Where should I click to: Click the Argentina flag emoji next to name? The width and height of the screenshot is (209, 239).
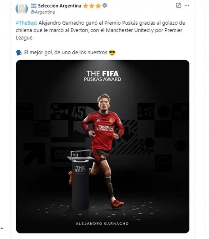pyautogui.click(x=33, y=6)
